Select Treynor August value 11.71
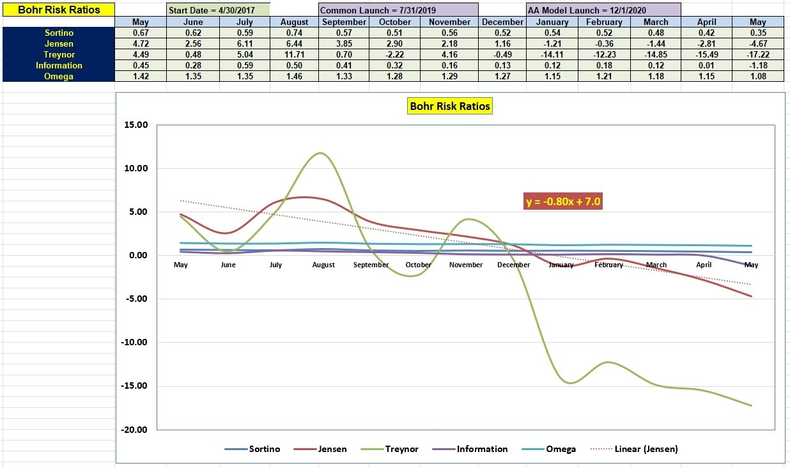 click(294, 54)
